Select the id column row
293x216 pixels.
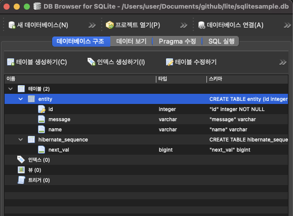point(146,109)
